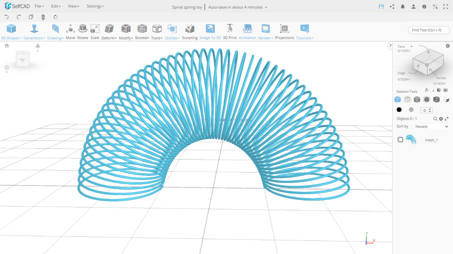Open the Projections tool
The image size is (453, 254).
[x=284, y=32]
